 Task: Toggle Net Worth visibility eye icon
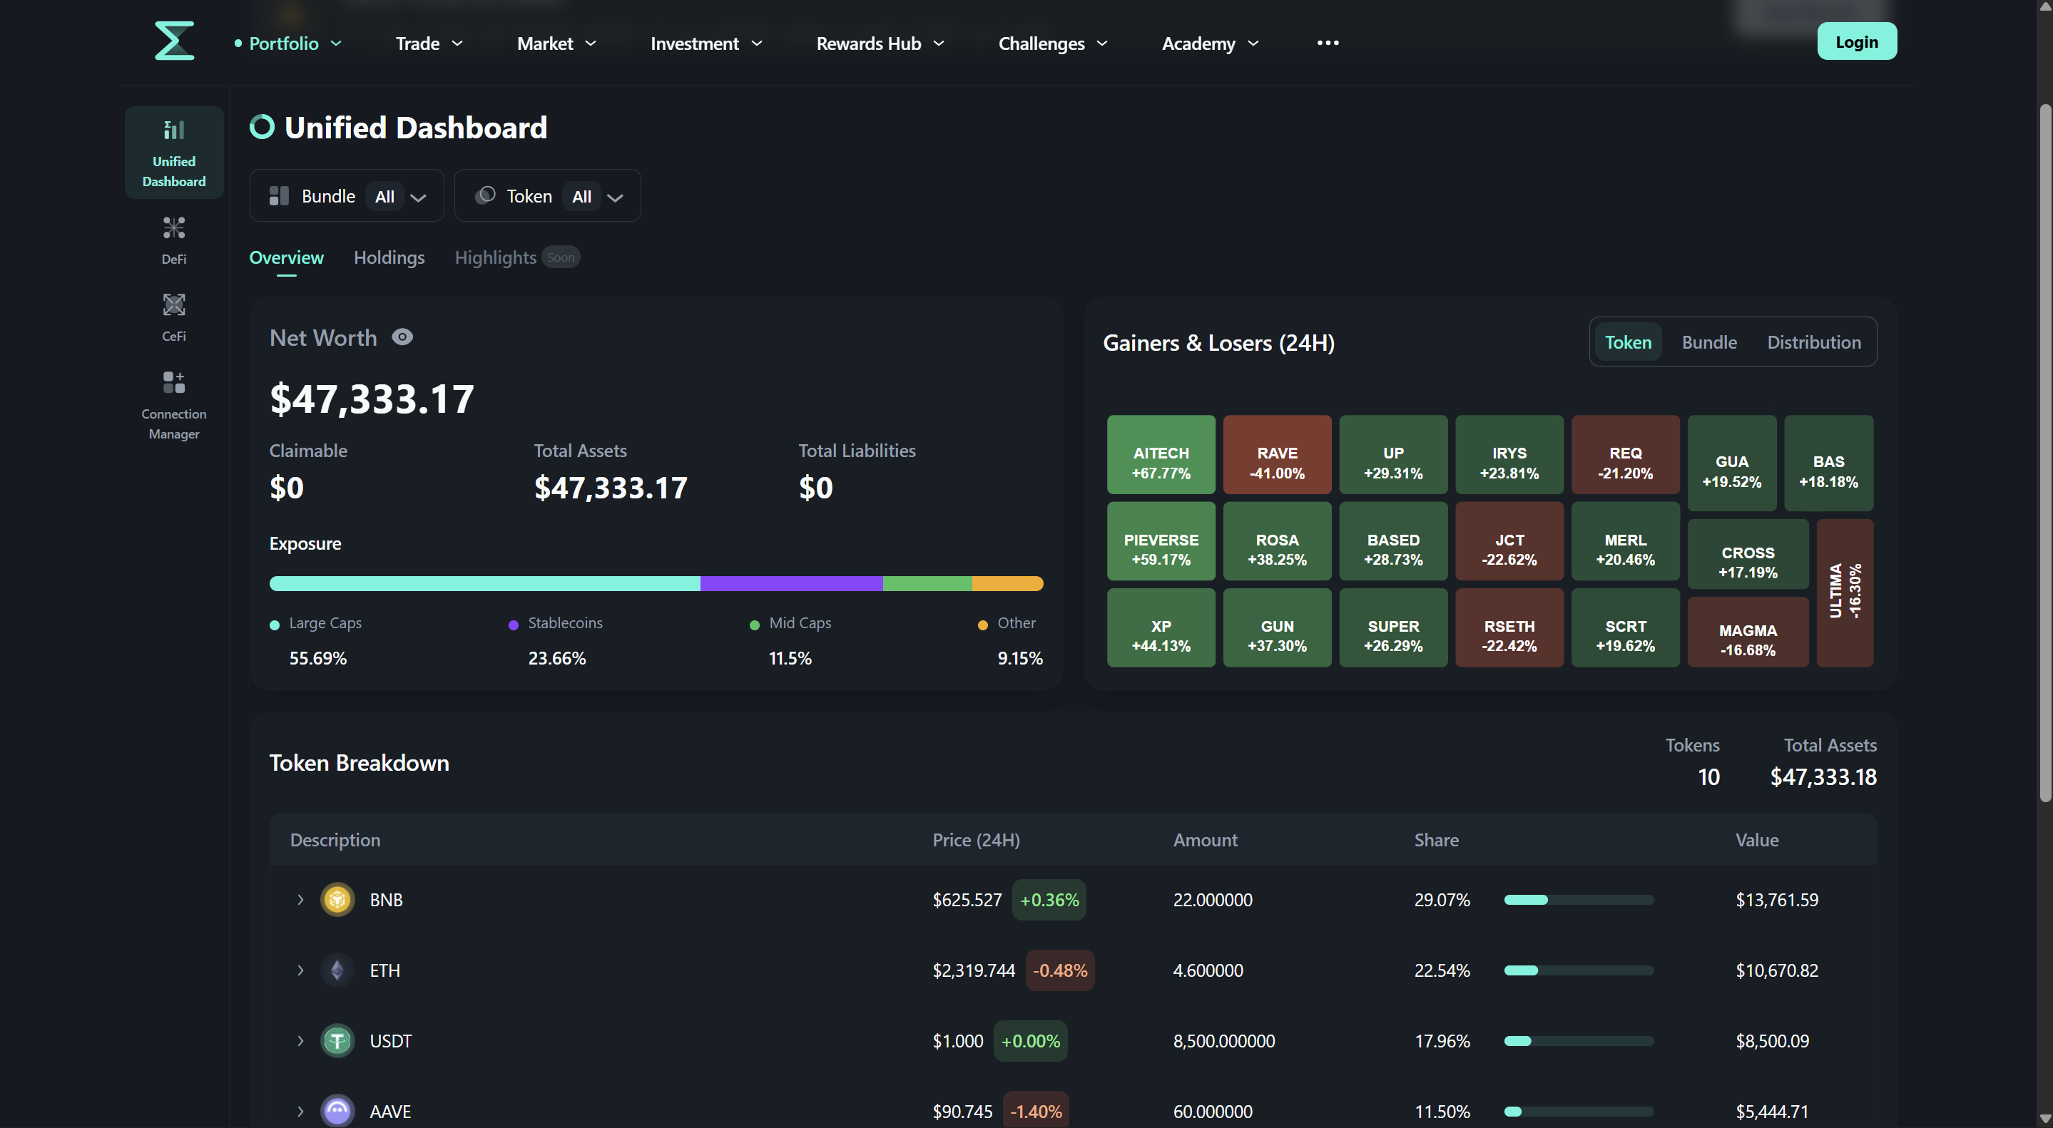402,338
